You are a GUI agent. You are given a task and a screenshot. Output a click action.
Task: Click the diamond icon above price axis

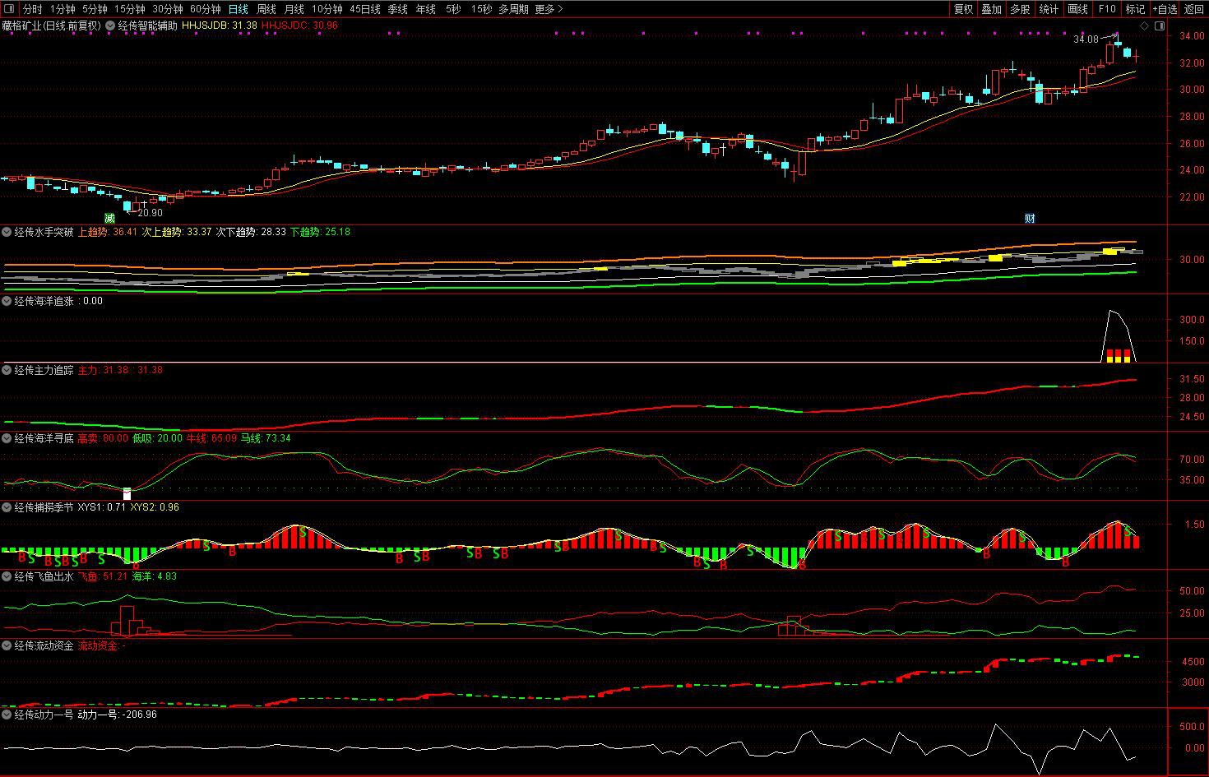(1144, 26)
